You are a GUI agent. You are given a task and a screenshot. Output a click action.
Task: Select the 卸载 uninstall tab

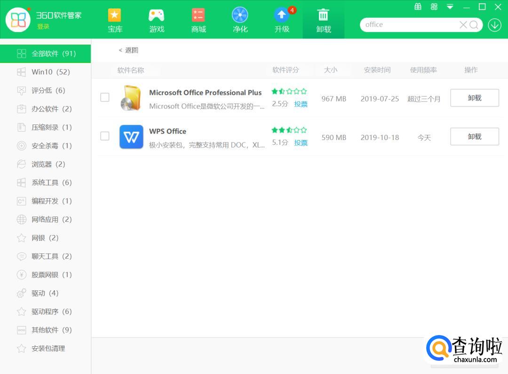(324, 20)
